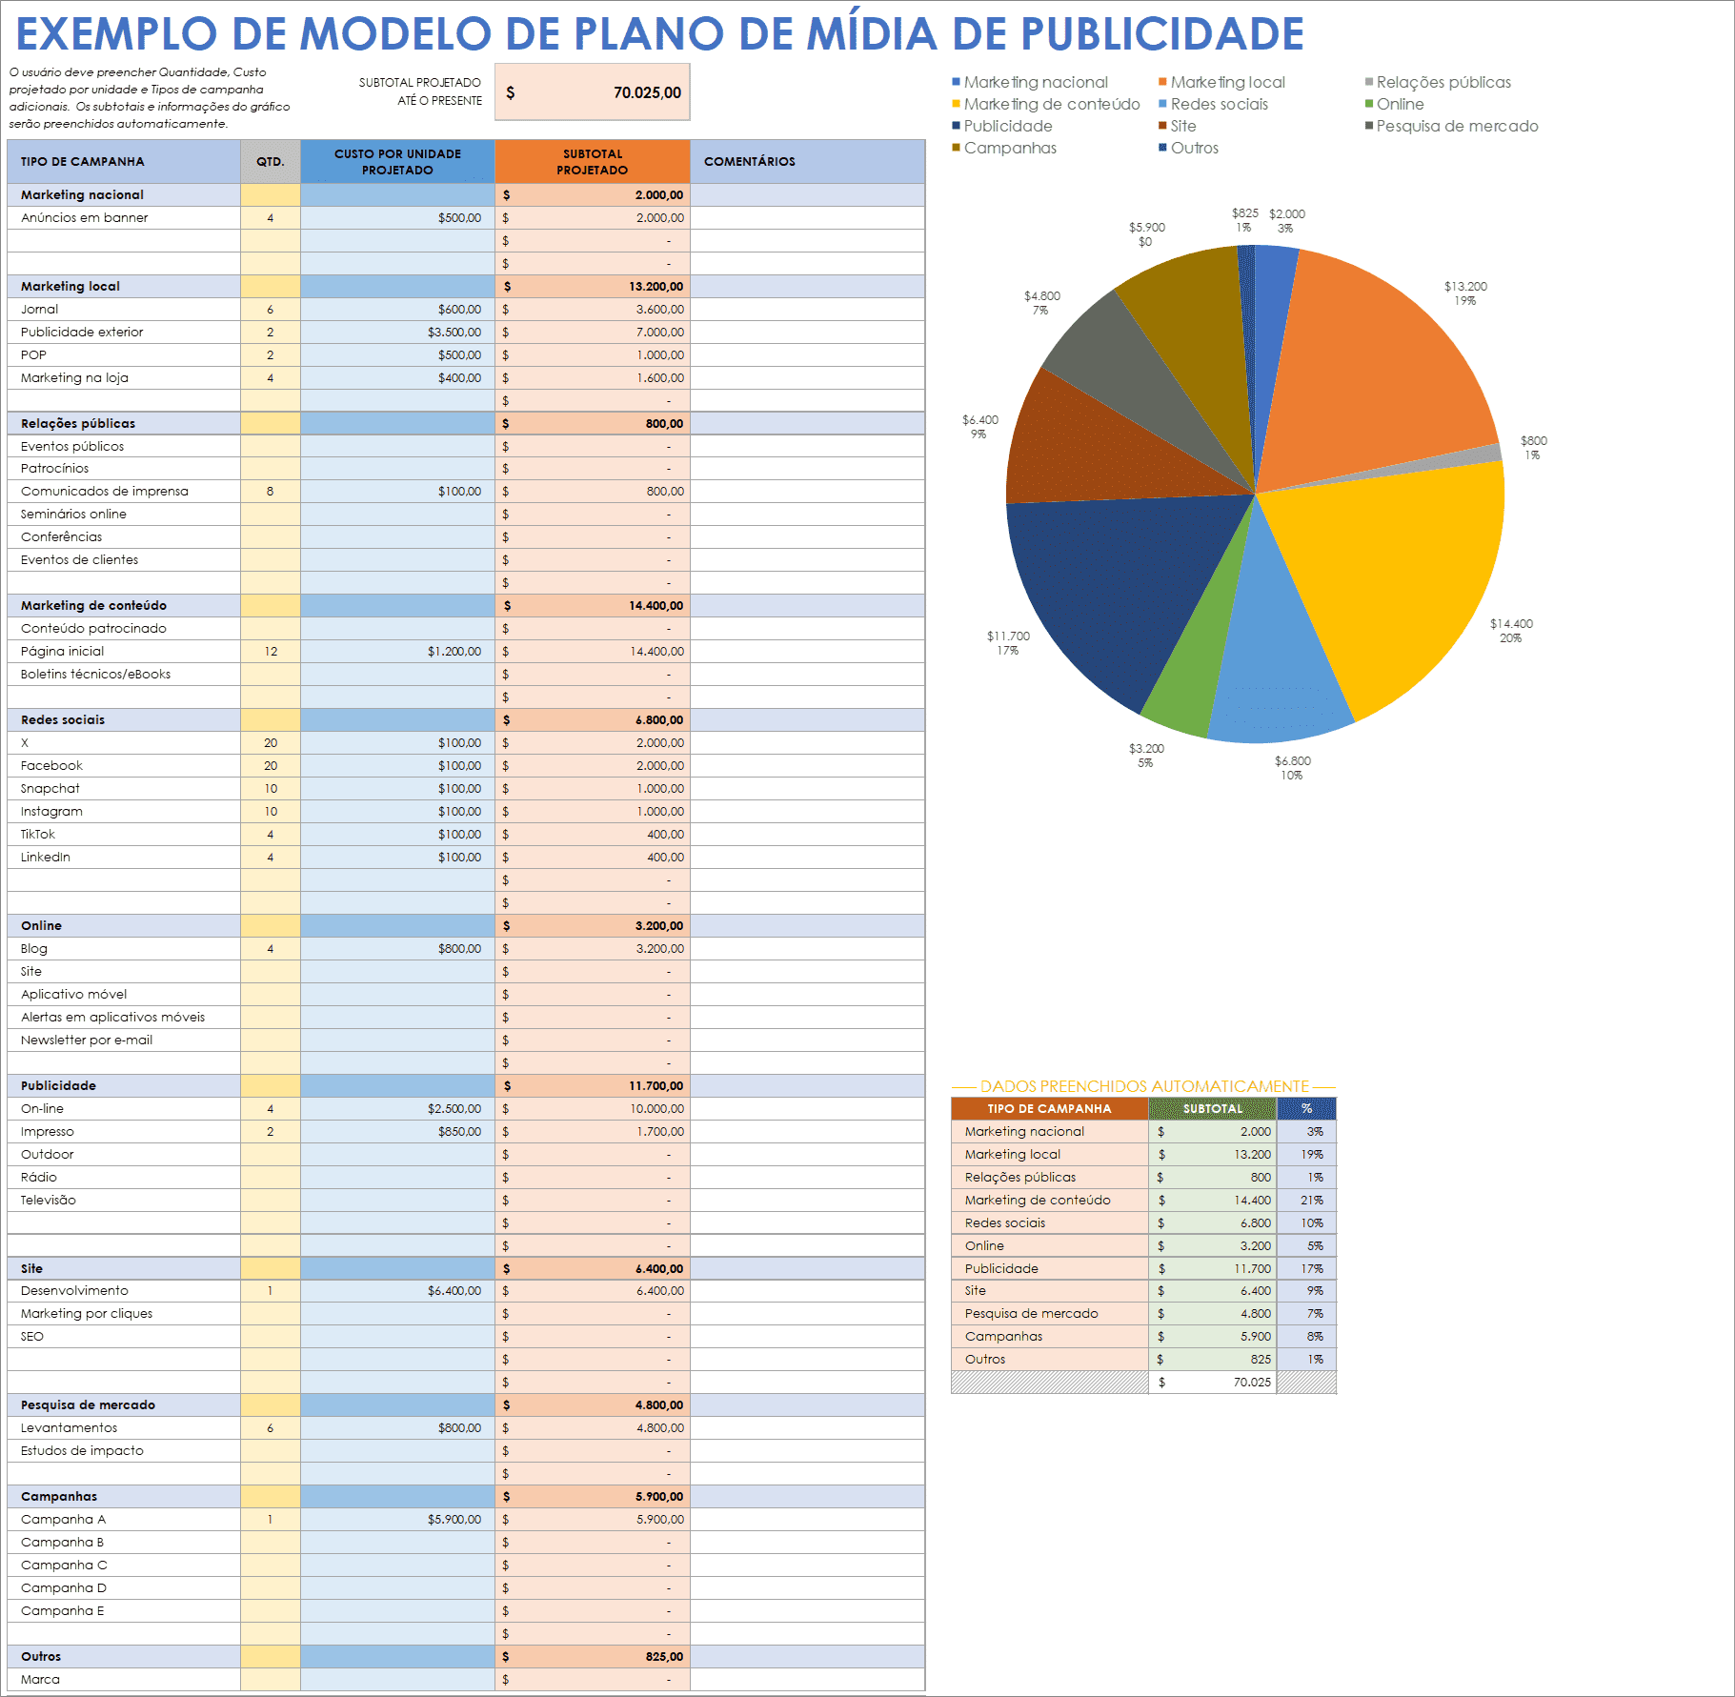Select the TIPO DE CAMPANHA column header
Image resolution: width=1735 pixels, height=1697 pixels.
[124, 161]
